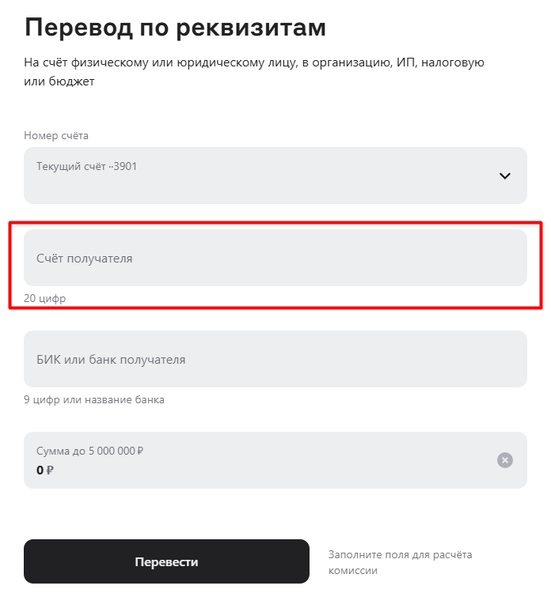Click the 'БИК или банк получателя' placeholder text
This screenshot has height=612, width=551.
[111, 360]
